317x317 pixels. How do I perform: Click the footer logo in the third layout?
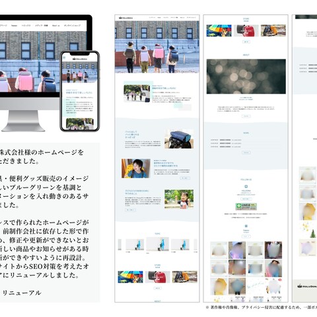coord(307,286)
